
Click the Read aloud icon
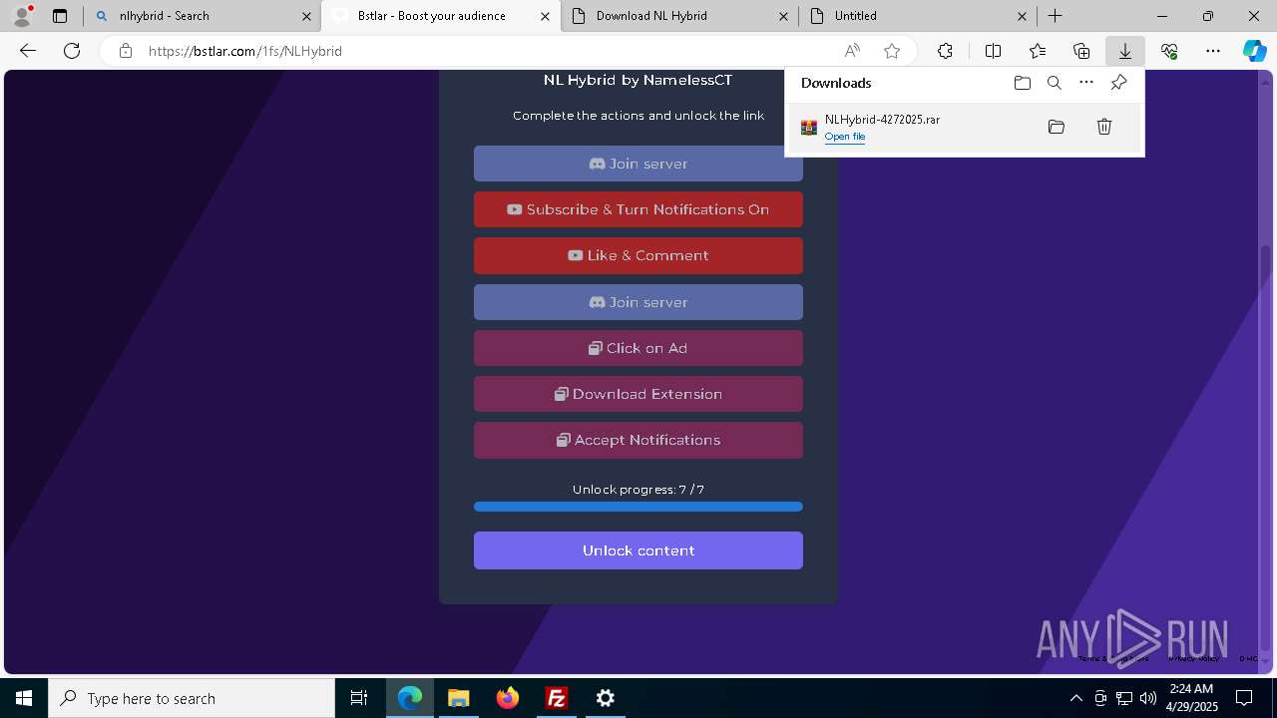pos(852,51)
